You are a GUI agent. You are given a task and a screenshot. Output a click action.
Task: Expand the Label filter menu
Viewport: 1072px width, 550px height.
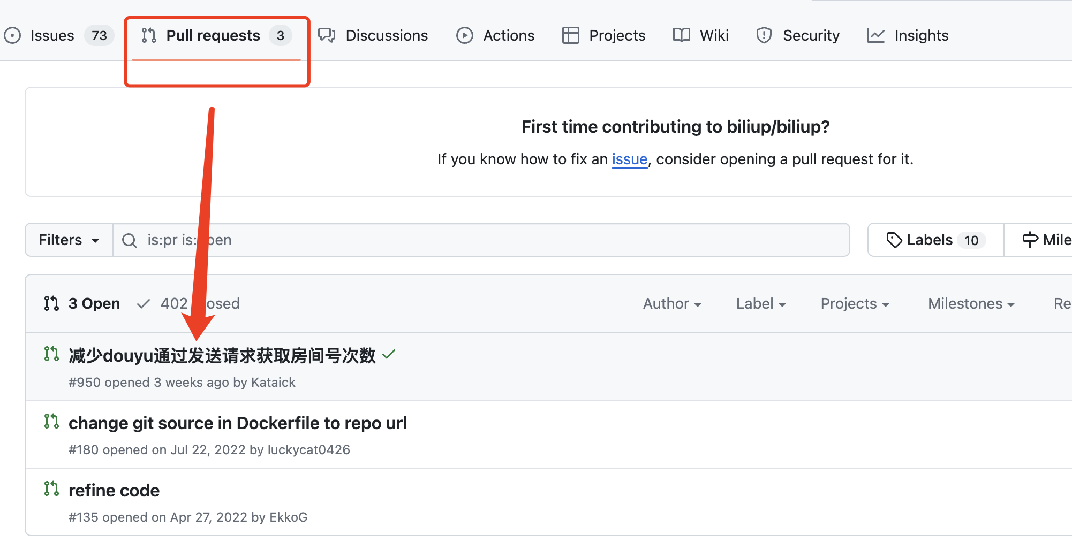761,303
